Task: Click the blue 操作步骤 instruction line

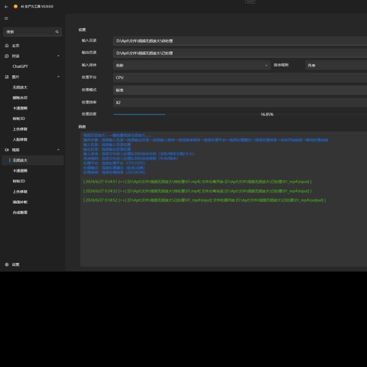Action: point(206,140)
